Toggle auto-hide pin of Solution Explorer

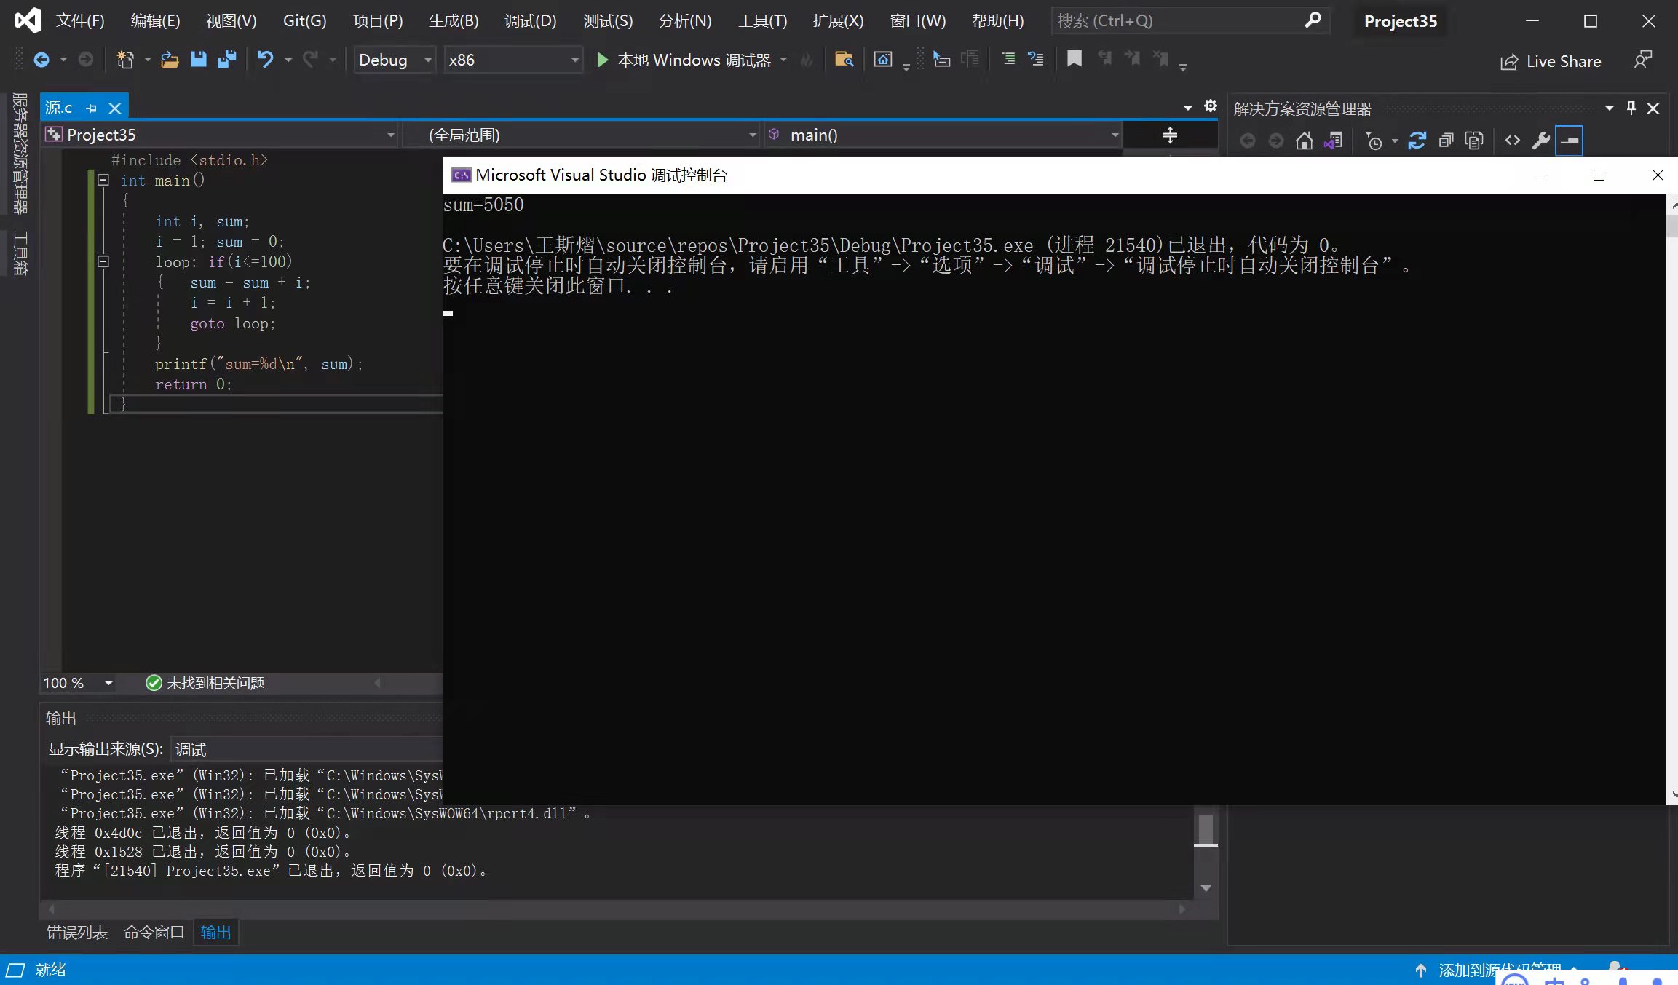click(1631, 108)
